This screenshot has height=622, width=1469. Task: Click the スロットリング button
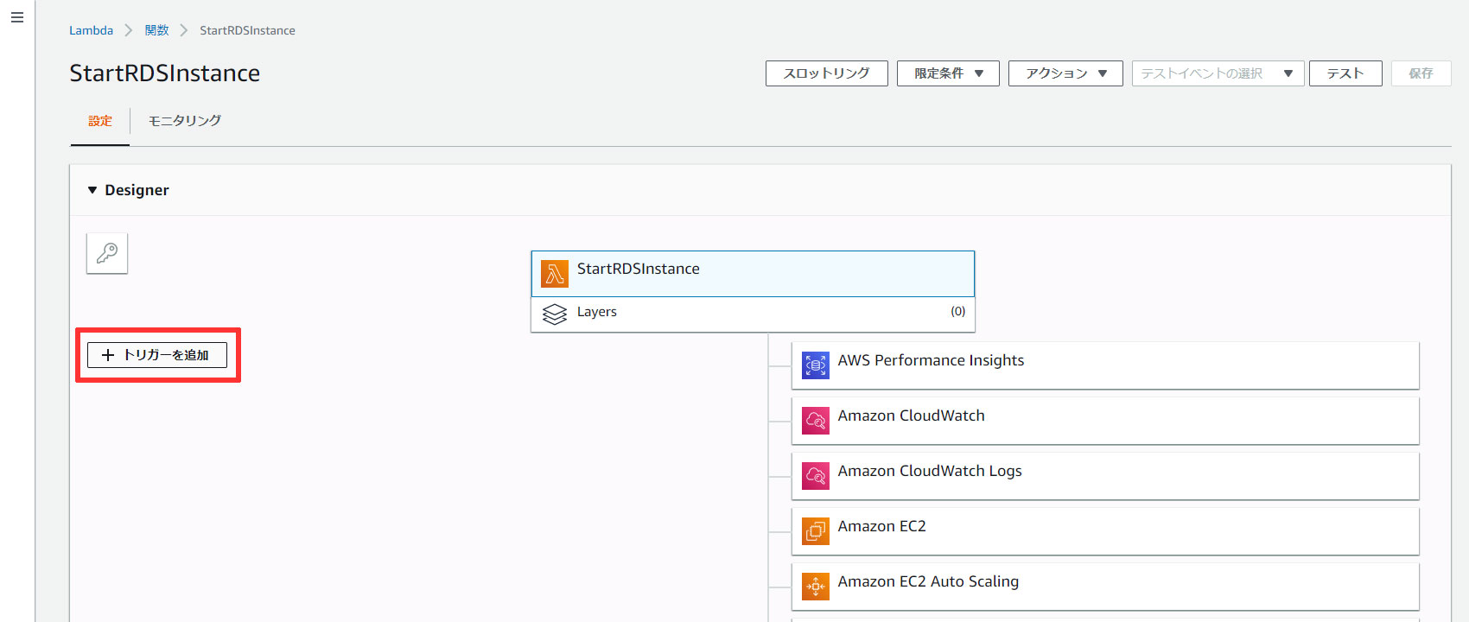826,73
